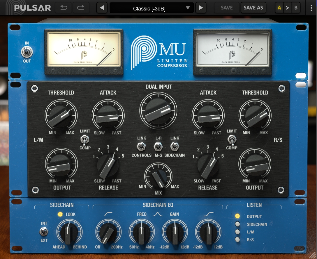Go to the next preset
Screen dimensions: 317x259
click(200, 8)
